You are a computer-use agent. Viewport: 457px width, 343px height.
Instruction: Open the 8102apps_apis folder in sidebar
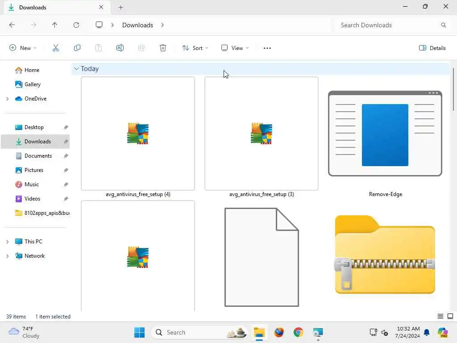click(x=42, y=213)
